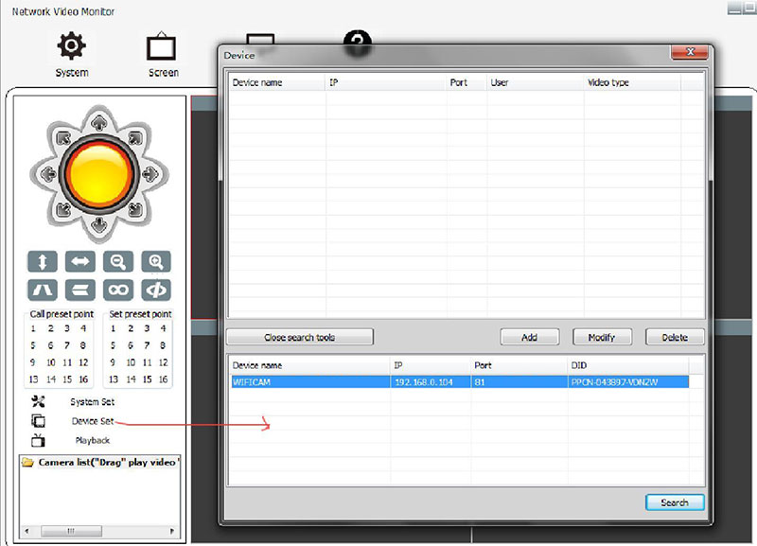Screen dimensions: 757x546
Task: Click the Add device button
Action: tap(529, 337)
